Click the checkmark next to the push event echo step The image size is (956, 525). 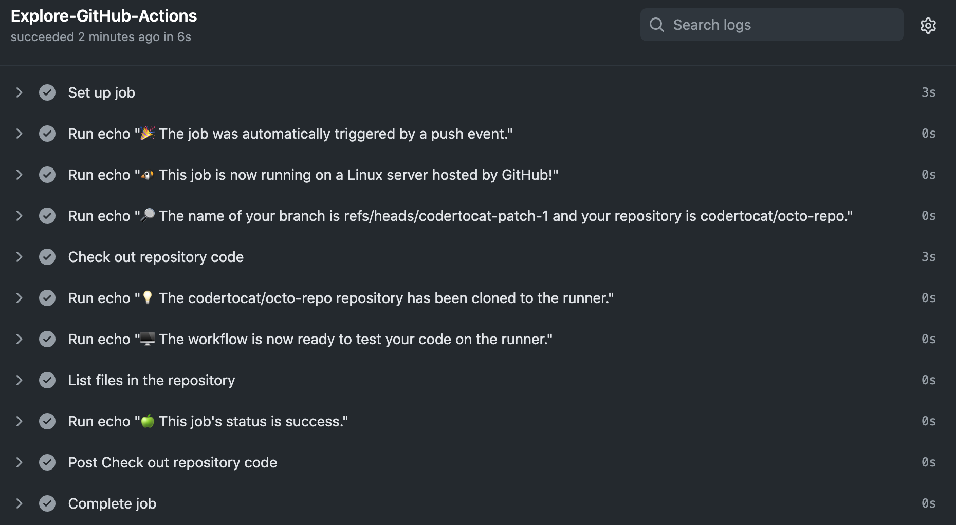click(47, 134)
